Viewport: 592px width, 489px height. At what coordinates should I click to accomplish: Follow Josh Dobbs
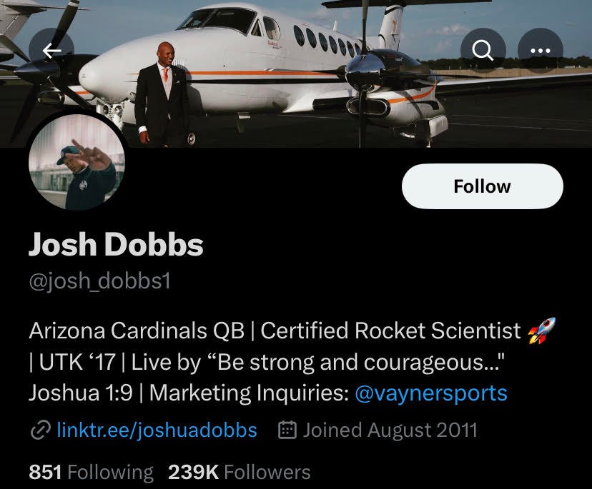483,186
